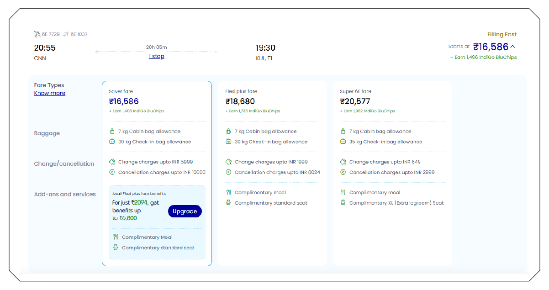Click the Starts at ₹16,586 price
549x290 pixels.
[x=490, y=47]
